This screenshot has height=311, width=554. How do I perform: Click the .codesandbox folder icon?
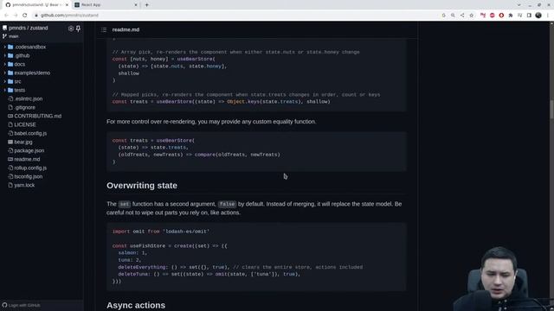pos(10,47)
